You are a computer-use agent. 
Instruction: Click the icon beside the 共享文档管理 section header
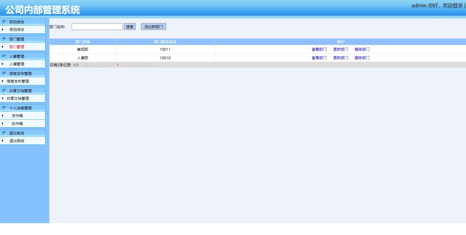(x=4, y=91)
